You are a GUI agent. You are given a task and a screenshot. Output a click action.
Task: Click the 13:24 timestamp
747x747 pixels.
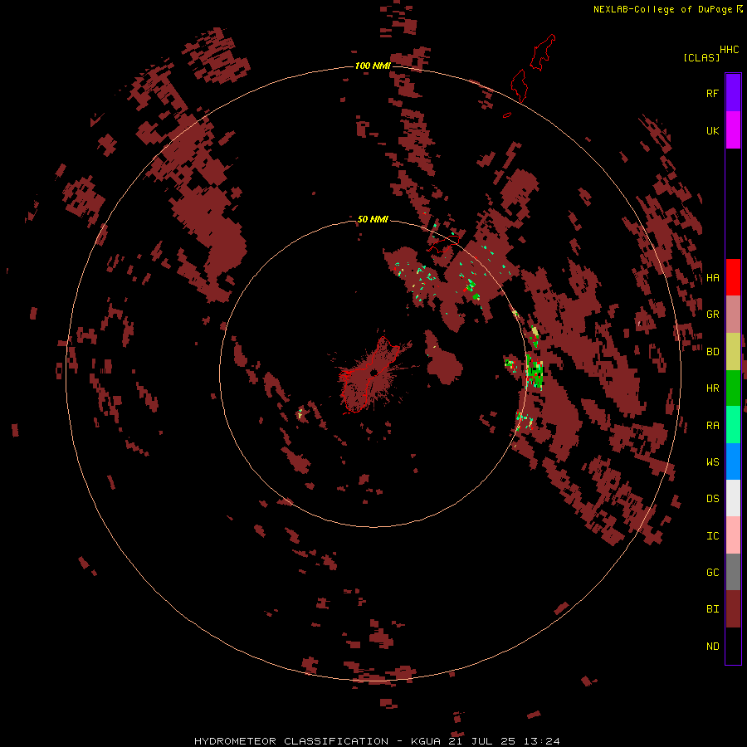pyautogui.click(x=542, y=741)
